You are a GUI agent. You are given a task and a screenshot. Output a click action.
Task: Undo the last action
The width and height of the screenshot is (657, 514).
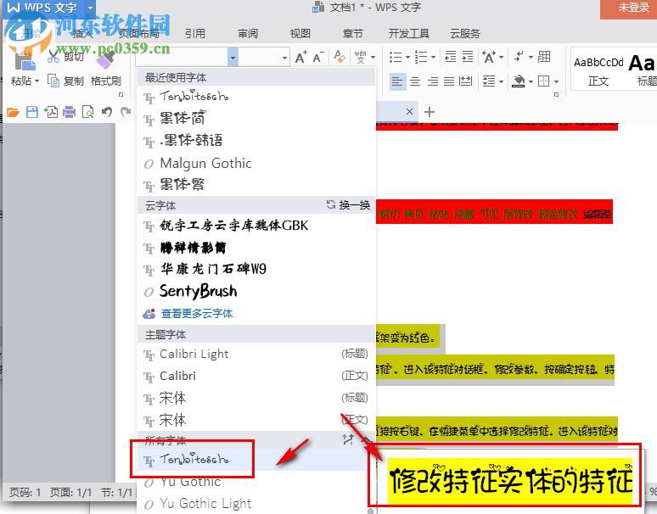(x=107, y=112)
